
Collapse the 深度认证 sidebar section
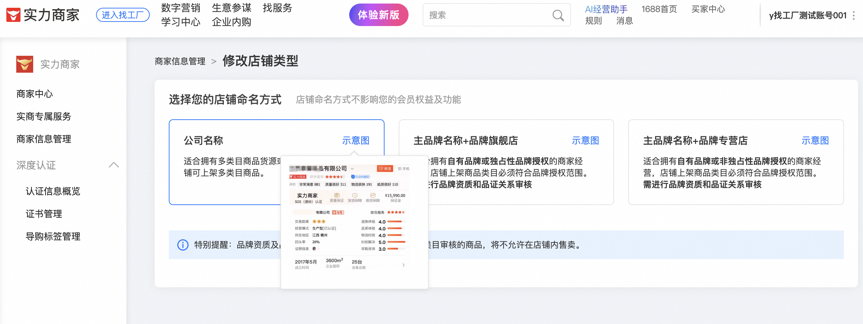(x=114, y=165)
